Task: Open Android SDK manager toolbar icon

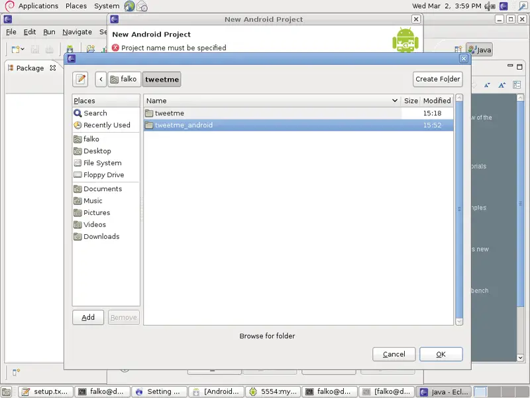Action: point(70,49)
